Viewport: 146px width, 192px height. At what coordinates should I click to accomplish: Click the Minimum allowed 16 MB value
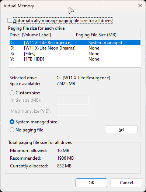tap(63, 151)
